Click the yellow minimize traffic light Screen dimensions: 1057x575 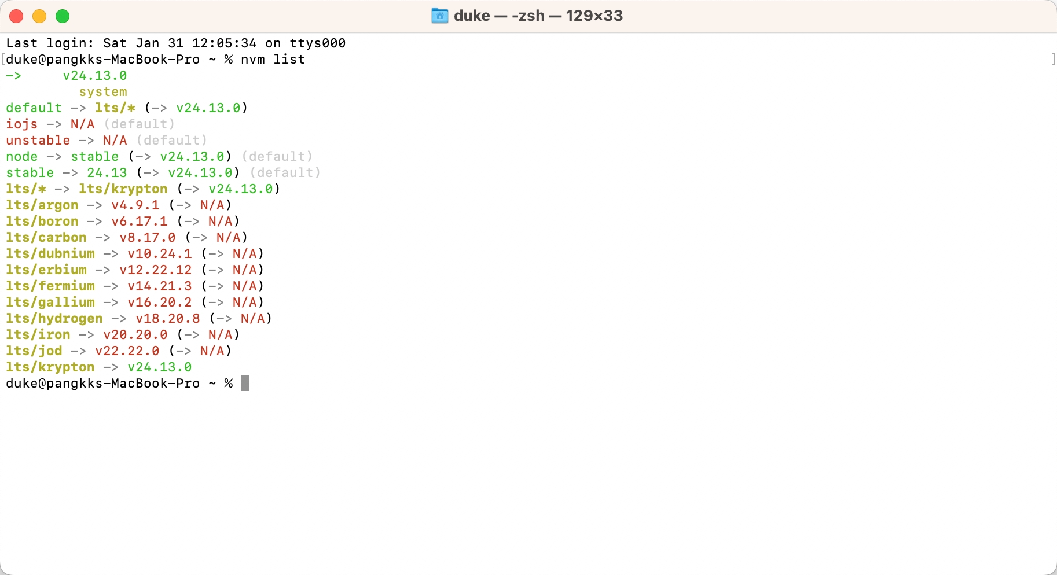pos(39,16)
